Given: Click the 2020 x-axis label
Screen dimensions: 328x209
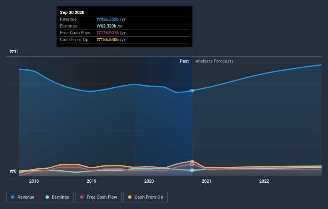Looking at the screenshot, I should [x=149, y=181].
